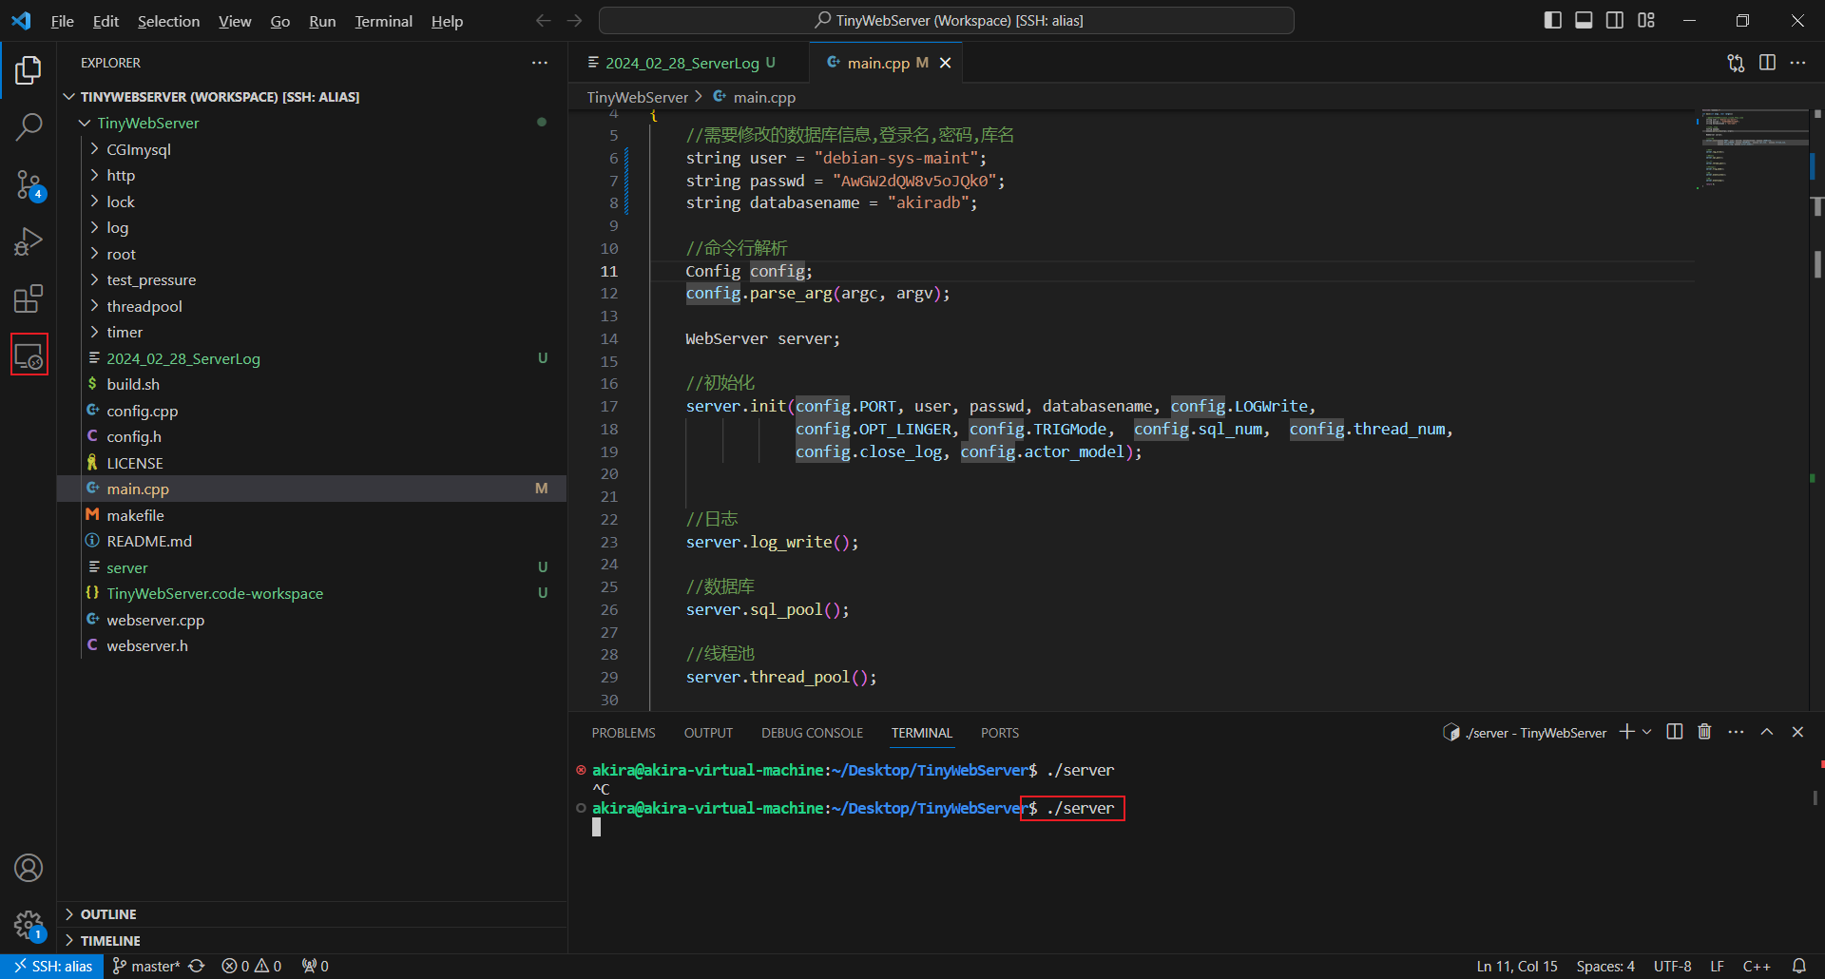Open the Extensions view
The width and height of the screenshot is (1825, 979).
(29, 299)
